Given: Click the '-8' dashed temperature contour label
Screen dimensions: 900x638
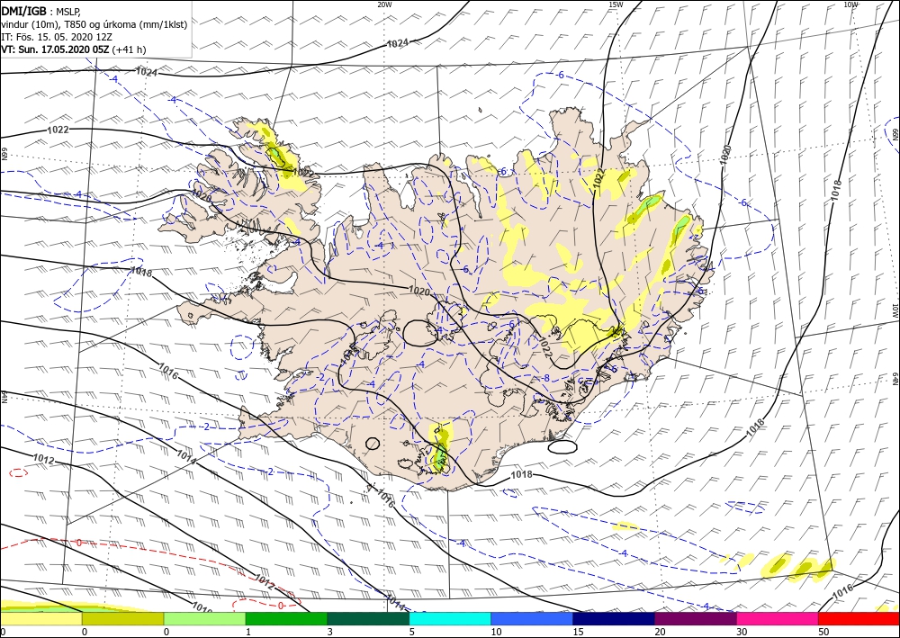Looking at the screenshot, I should tap(544, 379).
